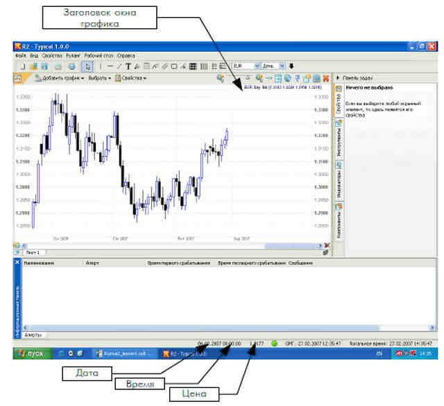Click the blue question mark help icon
444x406 pixels.
pos(297,78)
